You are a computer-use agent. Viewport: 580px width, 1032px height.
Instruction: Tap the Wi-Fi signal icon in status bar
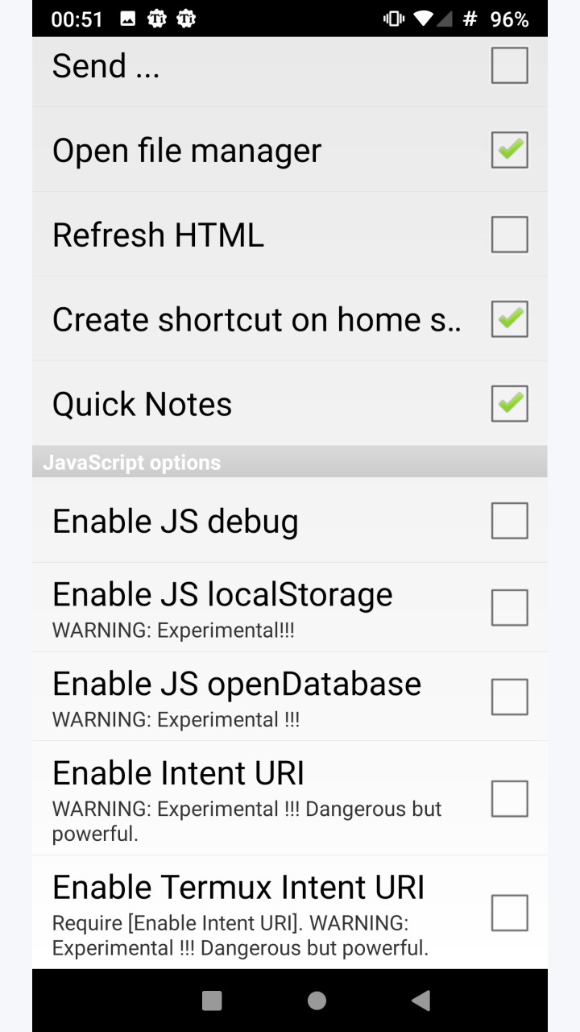(x=422, y=19)
